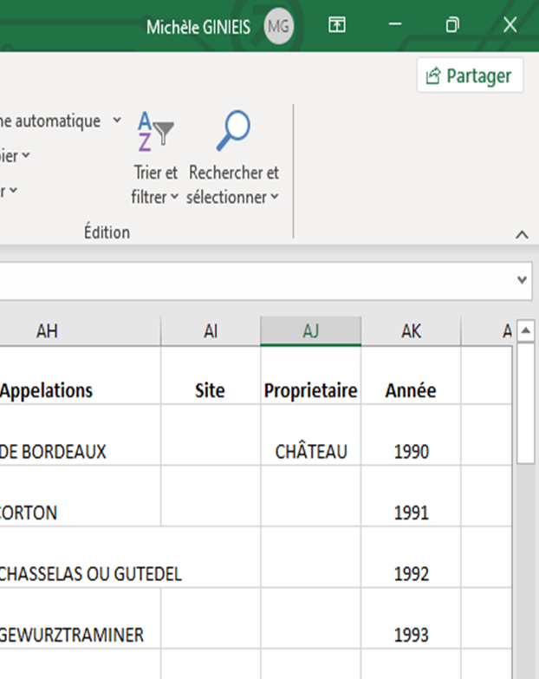
Task: Collapse the ribbon with the chevron
Action: pyautogui.click(x=522, y=234)
